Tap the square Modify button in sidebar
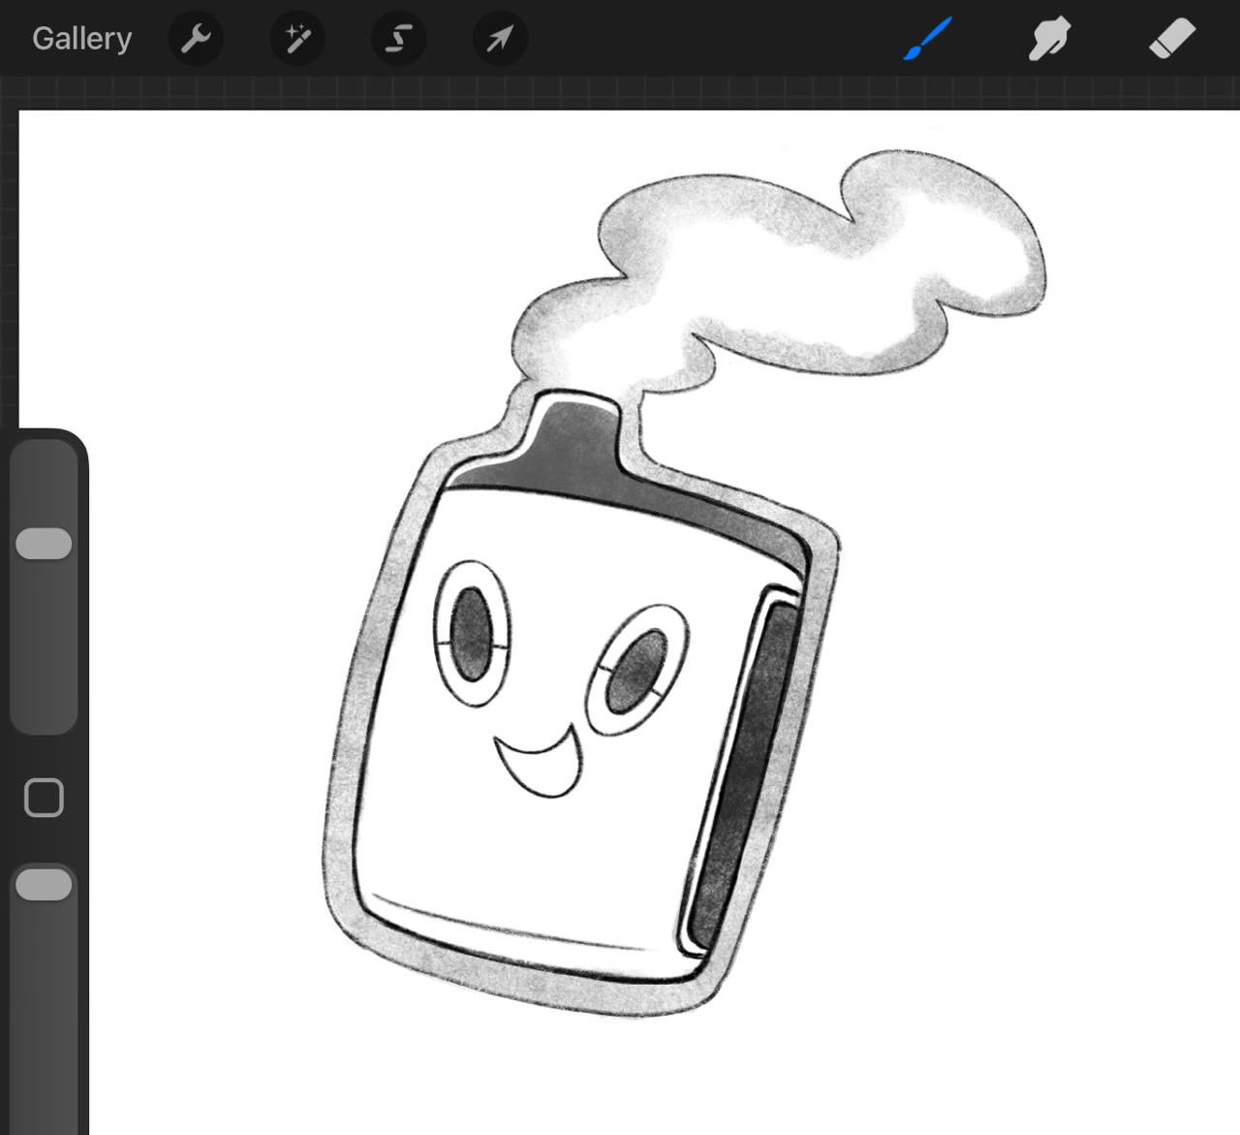The height and width of the screenshot is (1135, 1240). click(44, 798)
